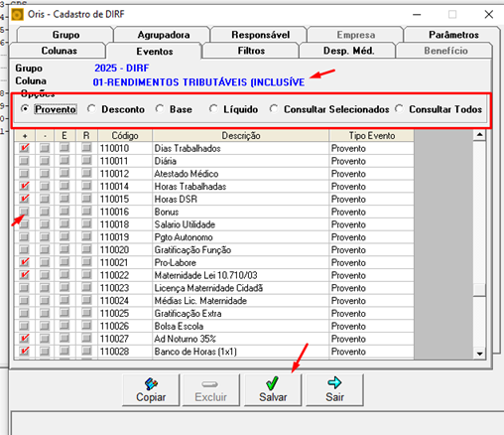Click the Sair button with arrow icon
This screenshot has width=504, height=435.
point(334,390)
